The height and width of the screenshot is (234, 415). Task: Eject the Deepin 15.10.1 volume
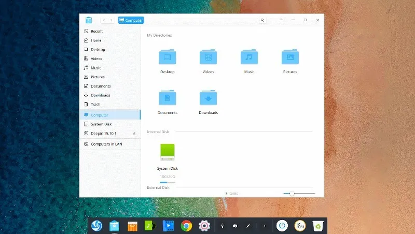[134, 133]
